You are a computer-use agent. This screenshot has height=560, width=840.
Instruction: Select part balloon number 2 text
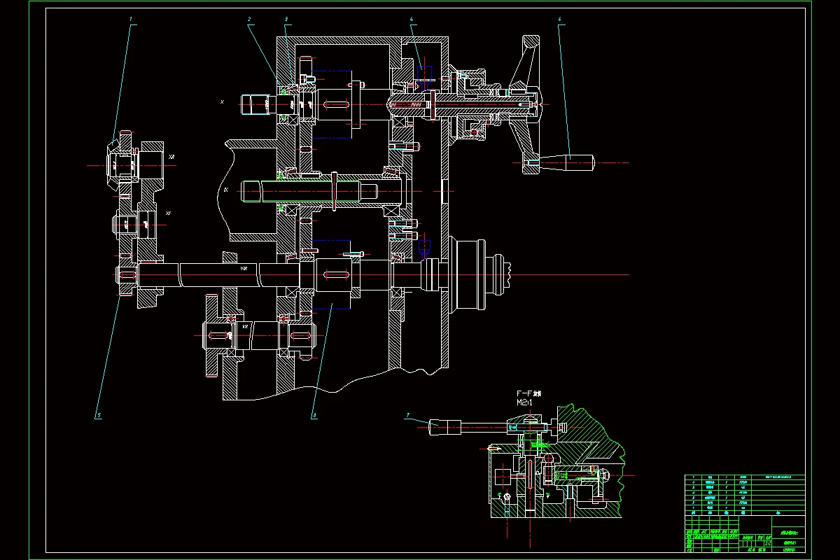248,20
